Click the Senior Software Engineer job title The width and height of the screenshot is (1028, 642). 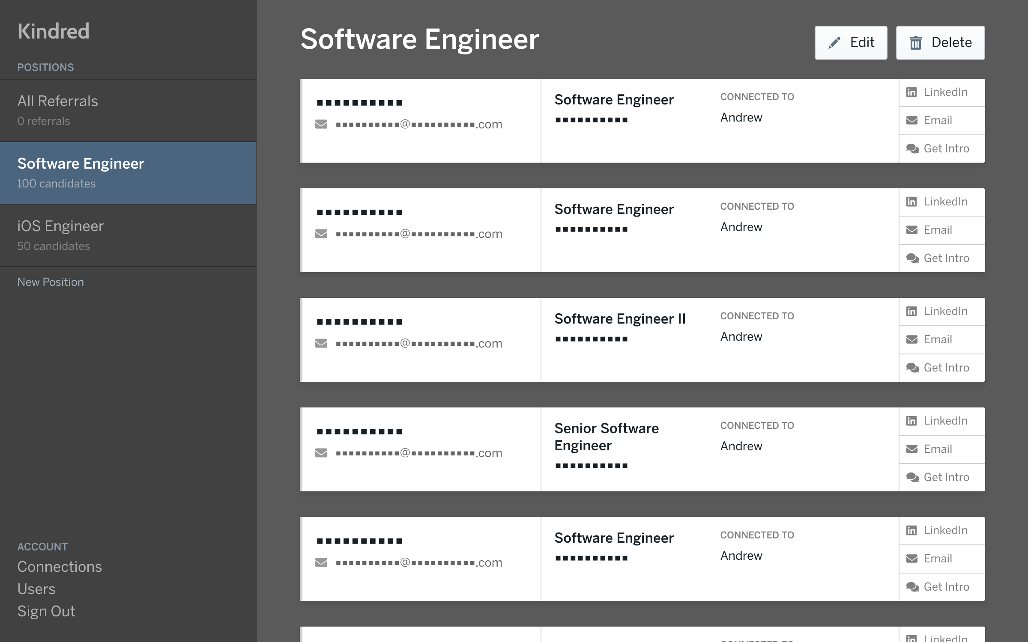pyautogui.click(x=607, y=437)
